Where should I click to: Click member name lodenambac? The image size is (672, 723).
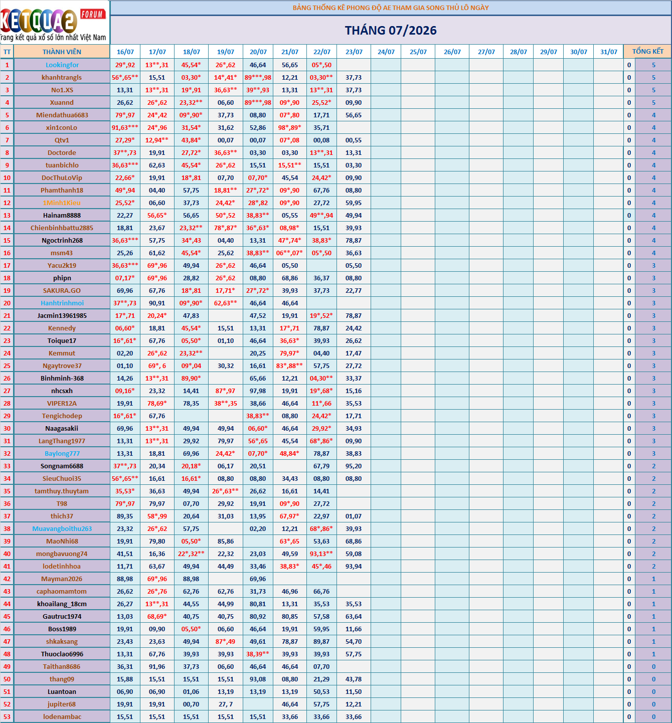[x=62, y=716]
